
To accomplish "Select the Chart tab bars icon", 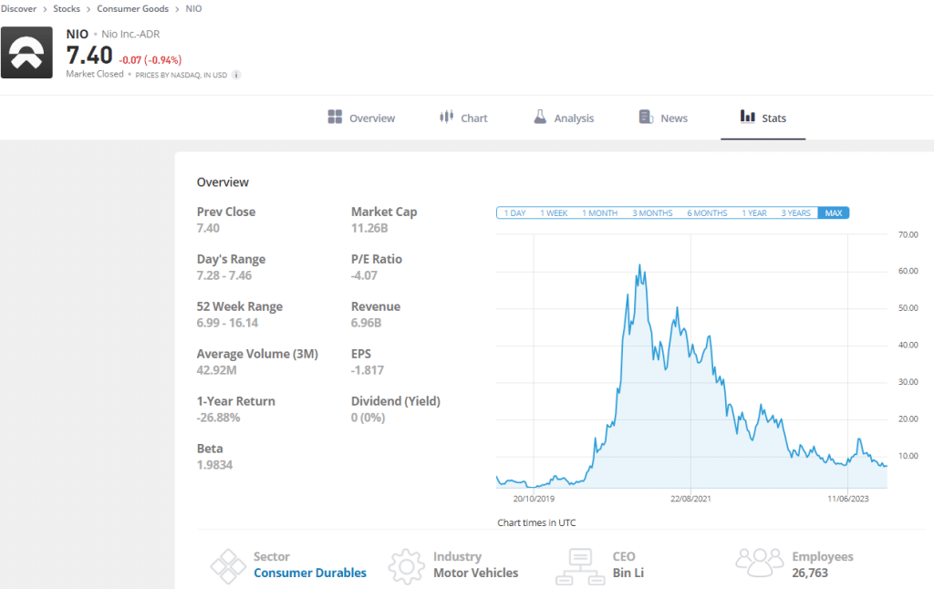I will click(445, 117).
